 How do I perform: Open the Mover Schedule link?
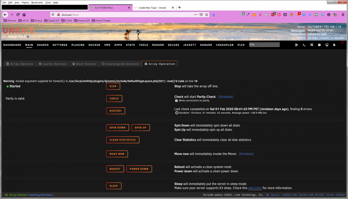click(x=246, y=154)
